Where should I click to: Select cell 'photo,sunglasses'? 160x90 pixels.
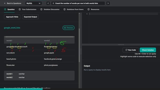click(x=51, y=65)
